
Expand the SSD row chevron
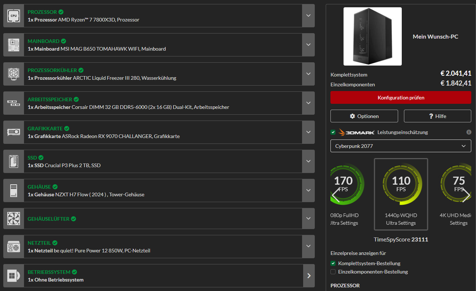click(308, 161)
